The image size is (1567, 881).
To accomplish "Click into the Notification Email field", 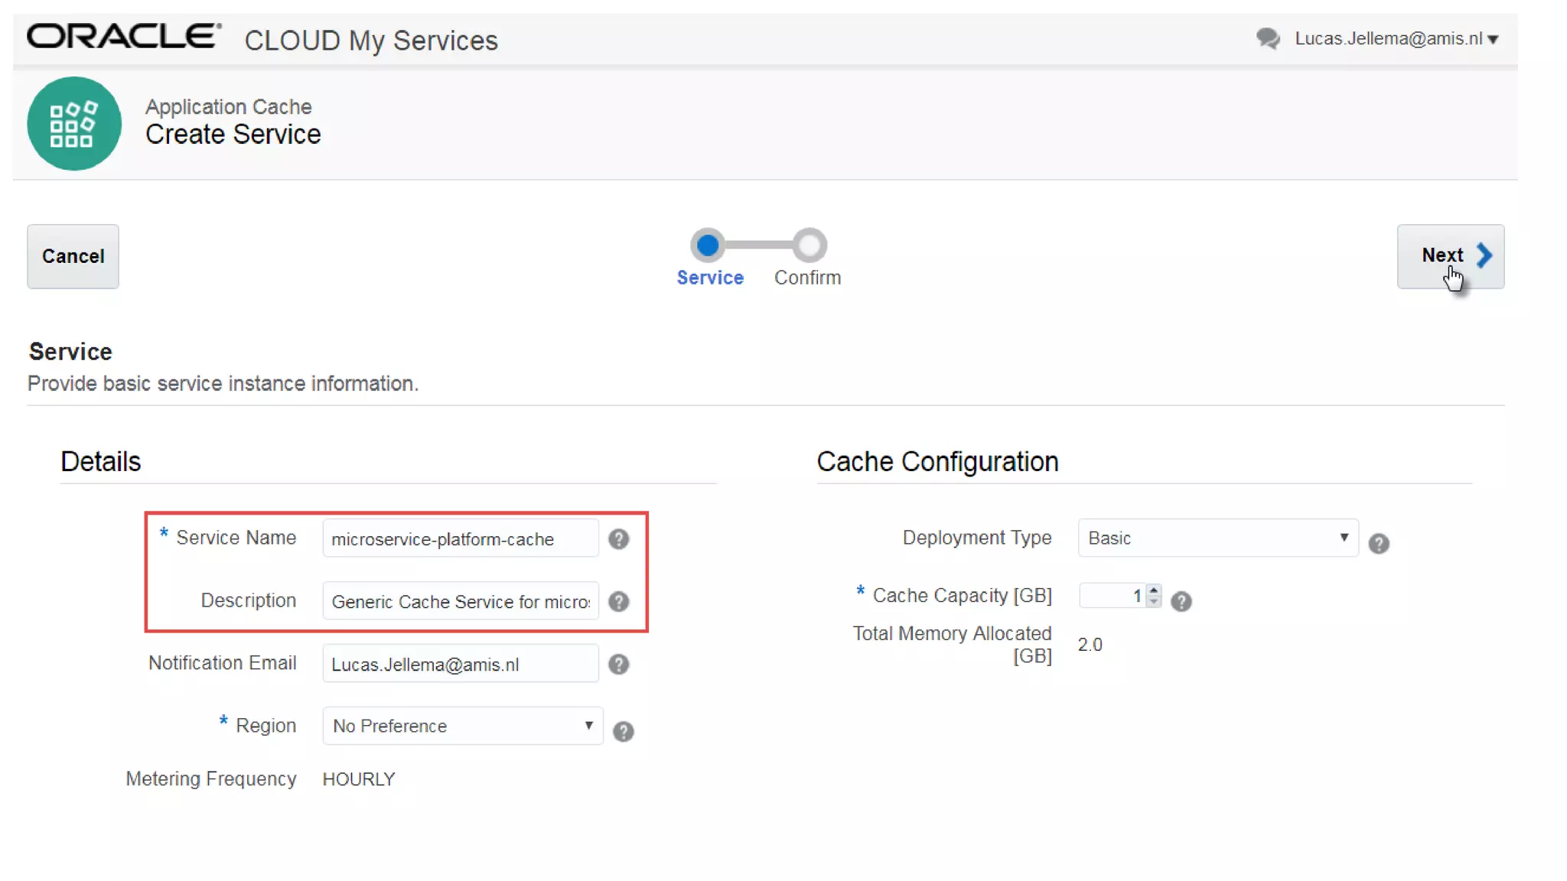I will [460, 665].
